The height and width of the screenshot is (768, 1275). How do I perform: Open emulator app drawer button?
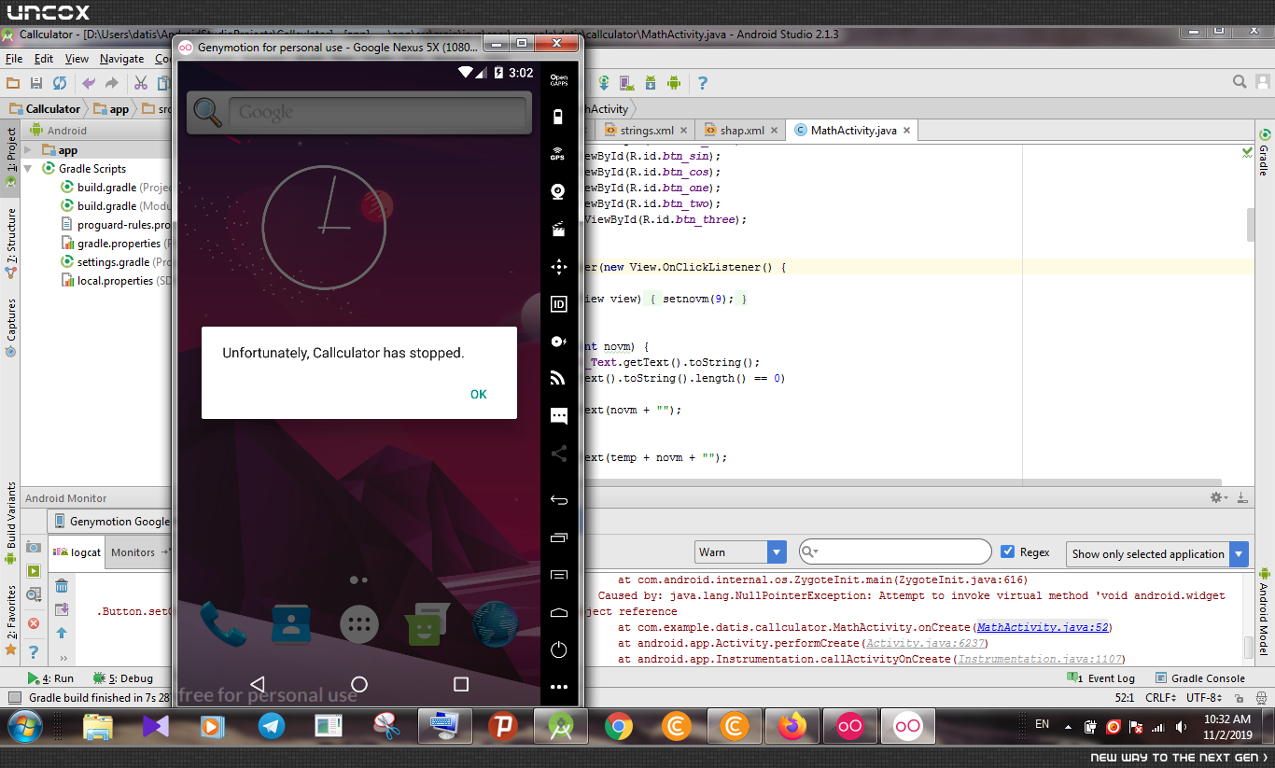pyautogui.click(x=359, y=625)
